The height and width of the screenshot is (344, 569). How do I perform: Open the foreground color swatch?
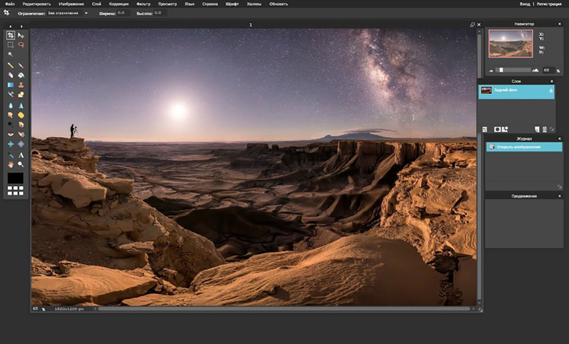(15, 178)
